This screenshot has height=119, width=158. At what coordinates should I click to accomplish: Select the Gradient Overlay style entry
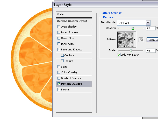click(71, 78)
